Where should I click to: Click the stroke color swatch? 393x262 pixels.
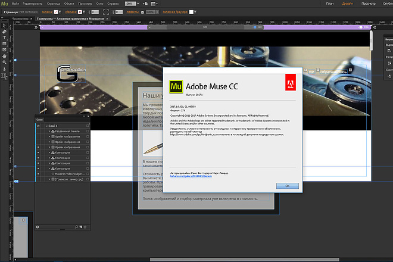pyautogui.click(x=80, y=12)
